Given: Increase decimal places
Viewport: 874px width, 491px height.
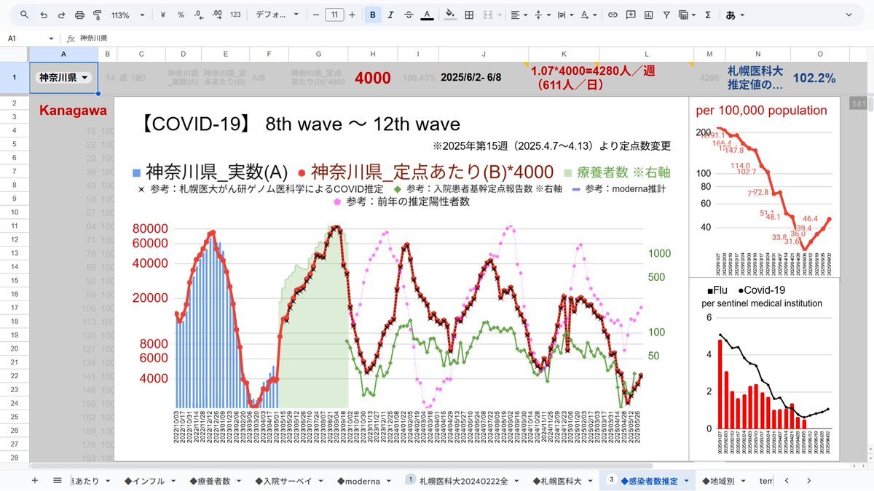Looking at the screenshot, I should [217, 15].
